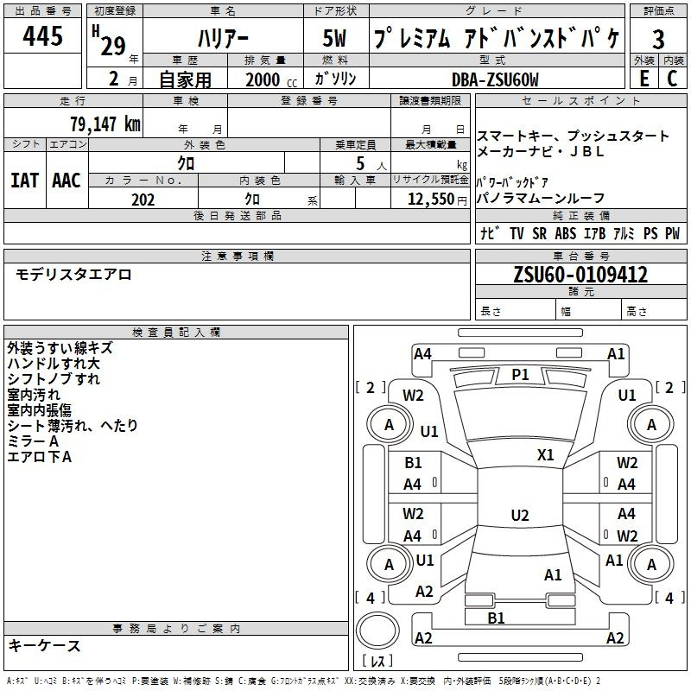Viewport: 691px width, 691px height.
Task: Click the rear-left wheel circle marked A
Action: [x=389, y=565]
